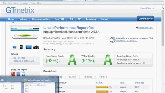Click the Login link
This screenshot has height=93, width=165.
coord(143,8)
